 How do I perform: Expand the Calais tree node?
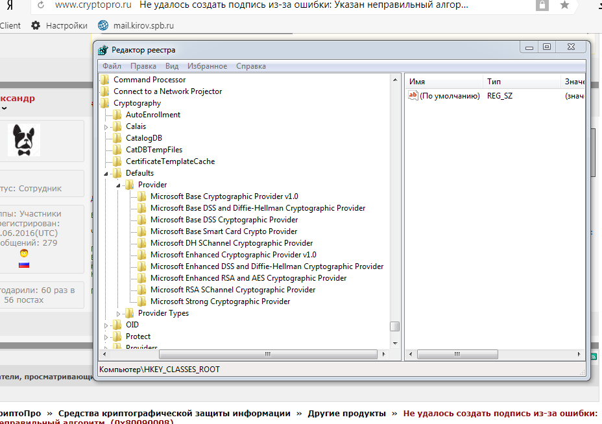pos(106,127)
